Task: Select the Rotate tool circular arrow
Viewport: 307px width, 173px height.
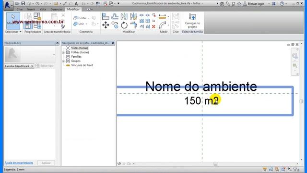Action: click(x=124, y=25)
